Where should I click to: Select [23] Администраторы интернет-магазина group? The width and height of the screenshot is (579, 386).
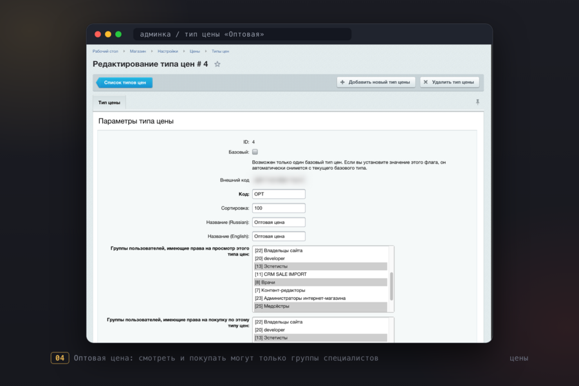(x=320, y=298)
